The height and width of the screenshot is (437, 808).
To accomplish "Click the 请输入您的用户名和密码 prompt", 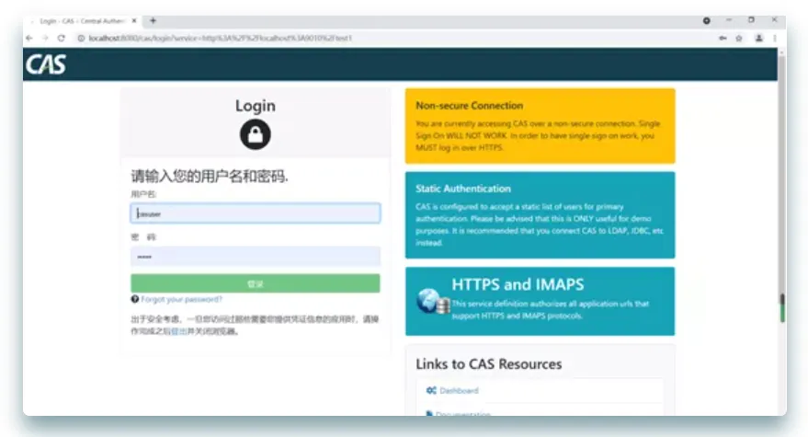I will pos(210,177).
